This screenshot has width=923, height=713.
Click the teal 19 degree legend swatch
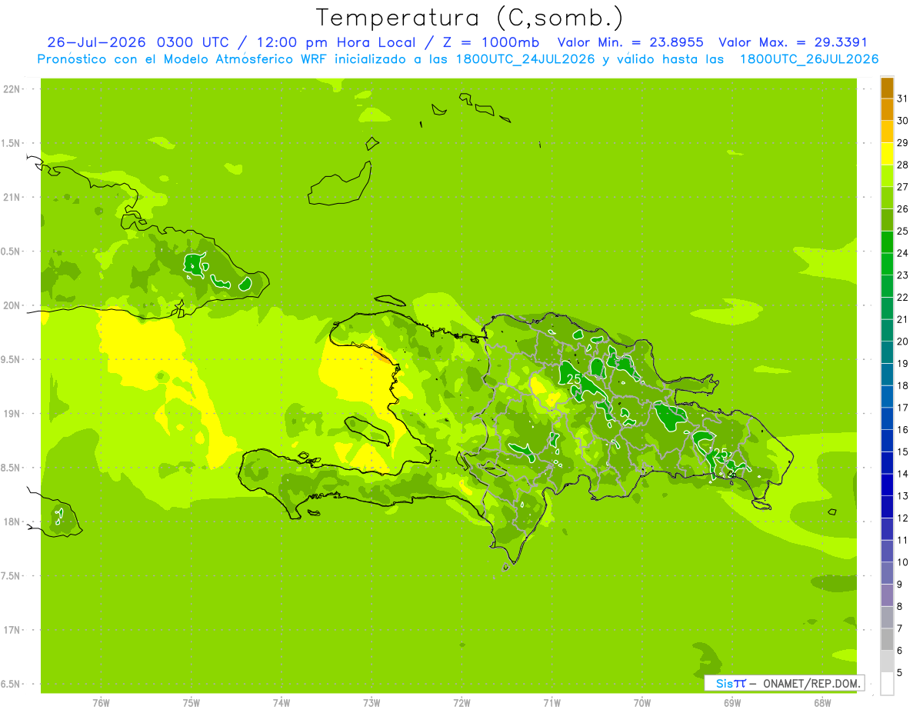coord(887,353)
